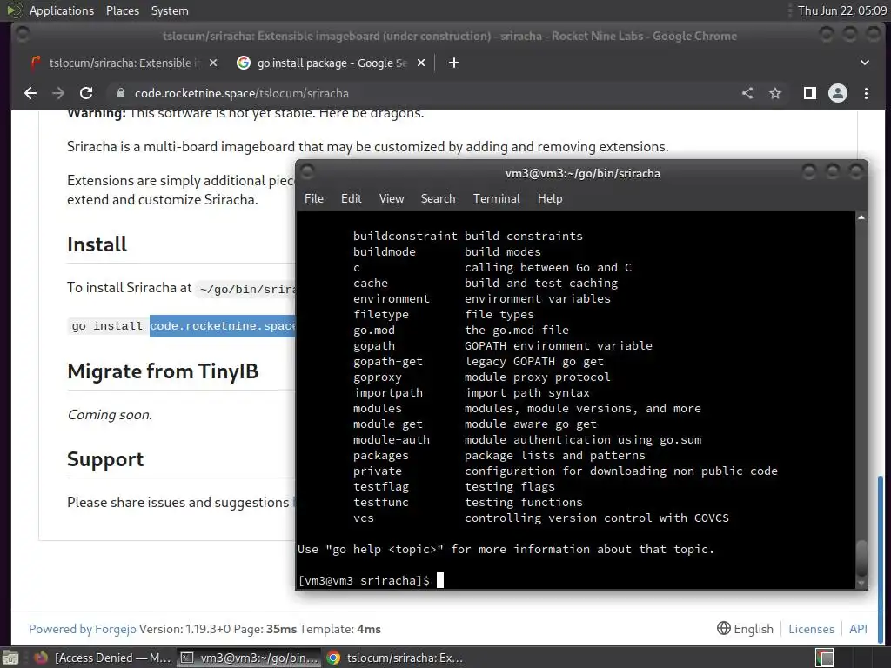Click the address bar padlock icon

point(120,93)
